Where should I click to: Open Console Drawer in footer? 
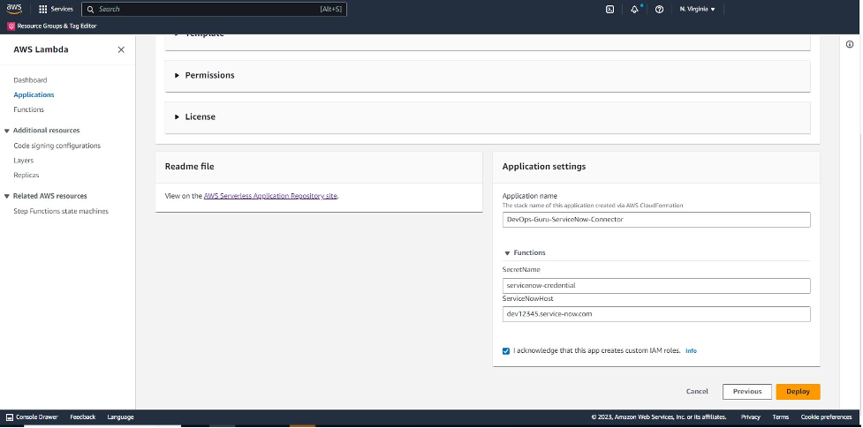coord(32,417)
